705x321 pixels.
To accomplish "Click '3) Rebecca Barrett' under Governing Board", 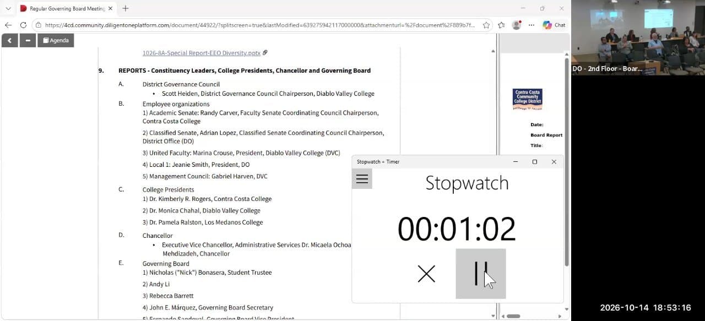I will 168,296.
